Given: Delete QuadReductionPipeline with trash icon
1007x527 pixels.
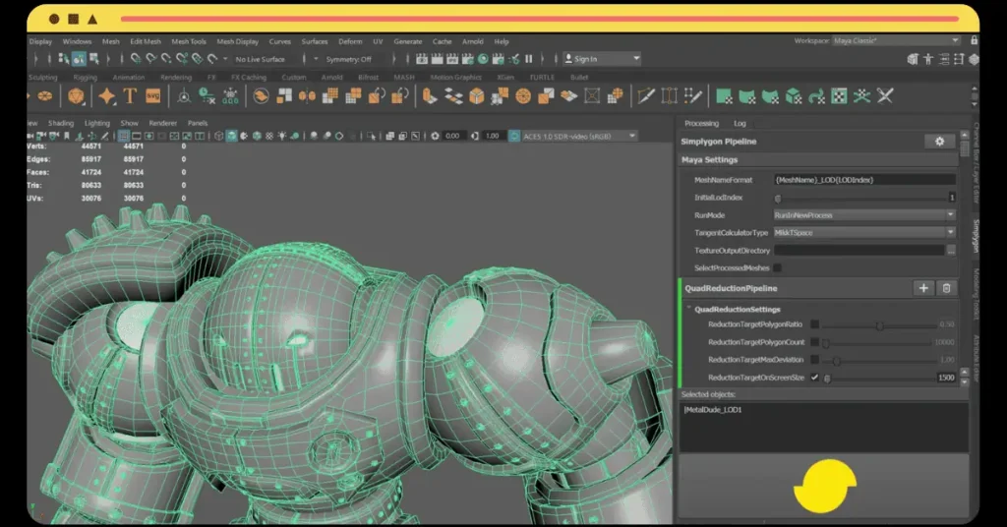Looking at the screenshot, I should tap(946, 288).
